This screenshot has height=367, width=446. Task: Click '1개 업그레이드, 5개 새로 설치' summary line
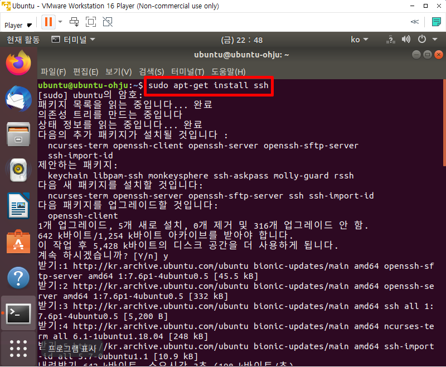(203, 225)
